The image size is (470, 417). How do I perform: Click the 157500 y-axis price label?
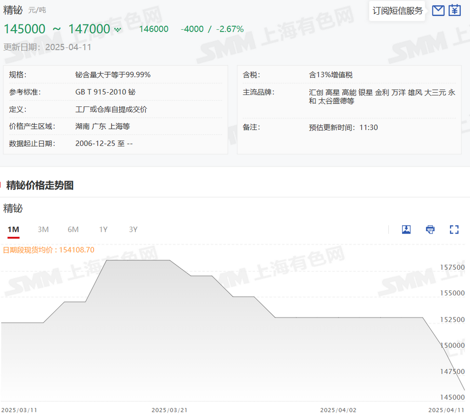pyautogui.click(x=452, y=267)
